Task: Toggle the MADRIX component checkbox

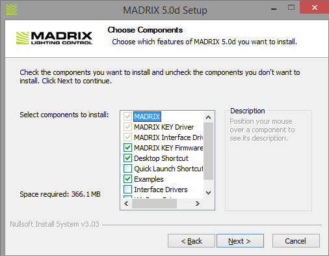Action: (127, 116)
